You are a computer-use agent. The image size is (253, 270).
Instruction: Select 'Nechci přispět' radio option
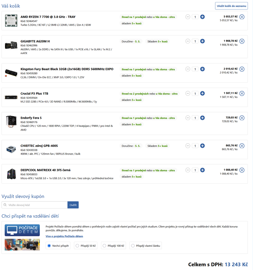(x=49, y=246)
